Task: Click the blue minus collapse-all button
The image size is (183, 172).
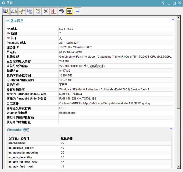Action: point(77,11)
